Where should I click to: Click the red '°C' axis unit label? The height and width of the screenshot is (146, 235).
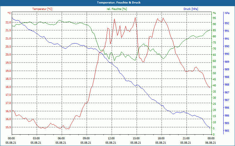pyautogui.click(x=9, y=13)
